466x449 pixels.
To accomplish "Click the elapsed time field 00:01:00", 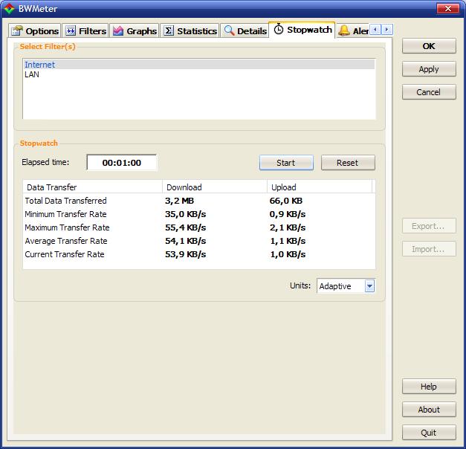I will click(122, 163).
